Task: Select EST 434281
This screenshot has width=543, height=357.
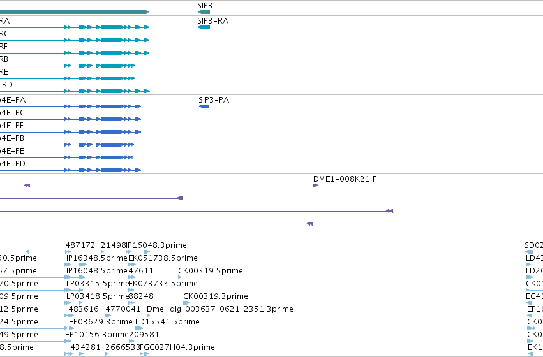Action: point(86,347)
